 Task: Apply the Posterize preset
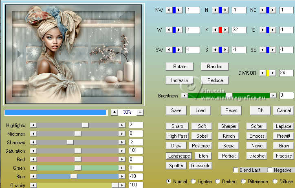200,146
